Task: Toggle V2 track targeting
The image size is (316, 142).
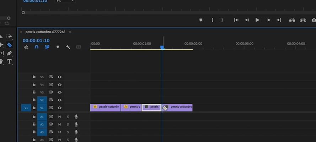Action: (42, 100)
